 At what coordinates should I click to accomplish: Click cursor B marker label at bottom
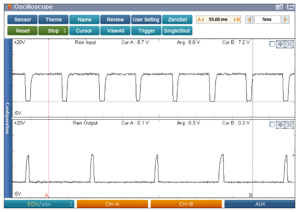tap(251, 195)
